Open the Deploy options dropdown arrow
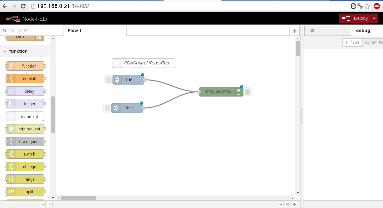Viewport: 383px width, 208px height. tap(374, 18)
